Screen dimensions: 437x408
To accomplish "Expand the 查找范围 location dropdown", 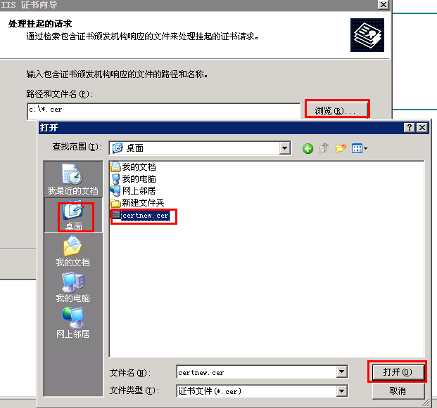I will click(x=284, y=148).
